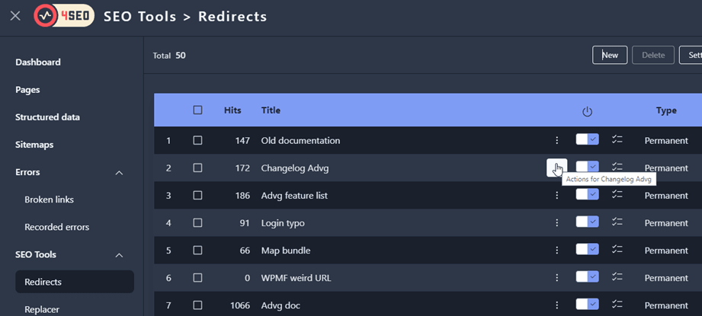Toggle off the Login typo redirect
702x316 pixels.
pyautogui.click(x=587, y=222)
